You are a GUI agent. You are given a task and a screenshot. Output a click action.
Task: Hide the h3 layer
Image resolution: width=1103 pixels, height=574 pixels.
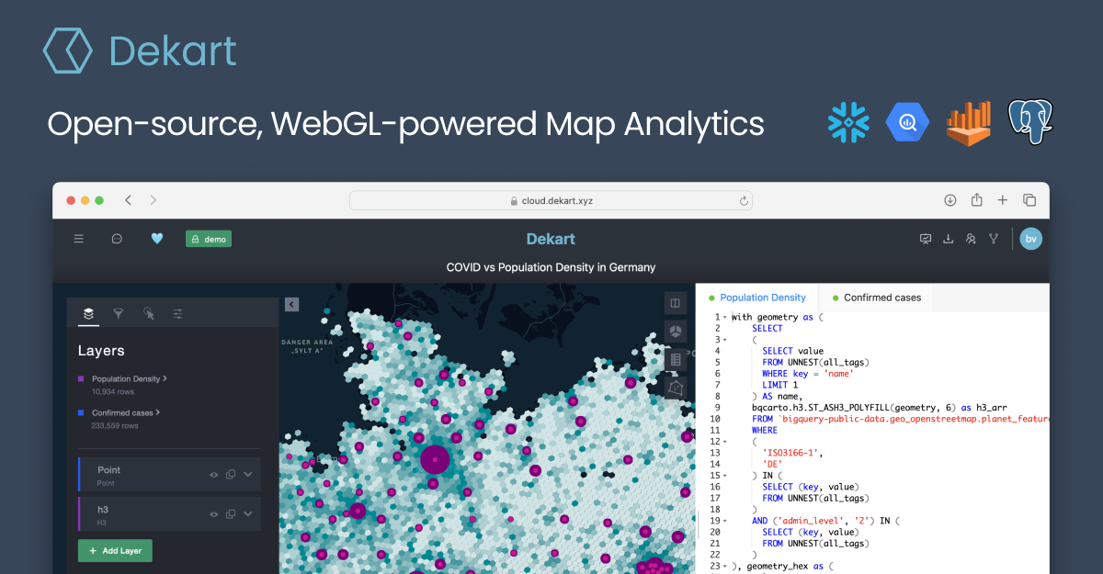[x=213, y=513]
